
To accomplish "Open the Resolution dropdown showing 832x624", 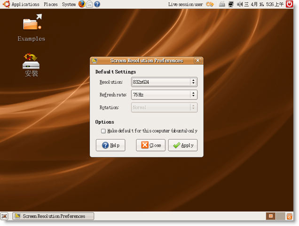I will 164,82.
